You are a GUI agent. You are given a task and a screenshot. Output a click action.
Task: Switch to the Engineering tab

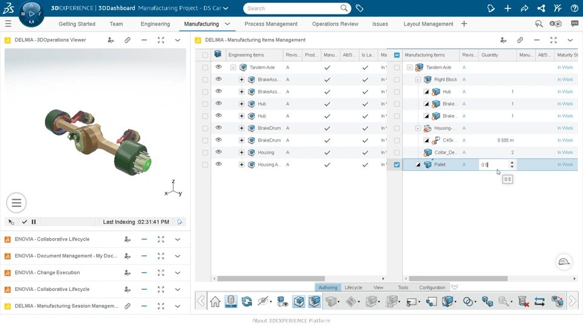155,24
